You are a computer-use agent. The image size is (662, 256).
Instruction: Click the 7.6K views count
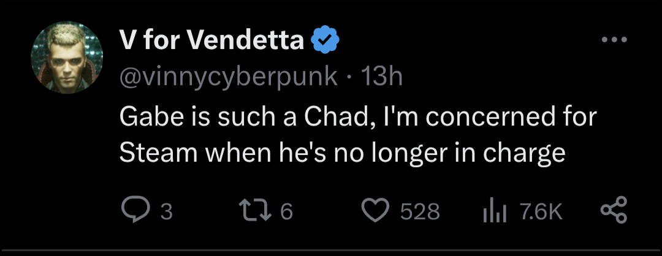540,211
